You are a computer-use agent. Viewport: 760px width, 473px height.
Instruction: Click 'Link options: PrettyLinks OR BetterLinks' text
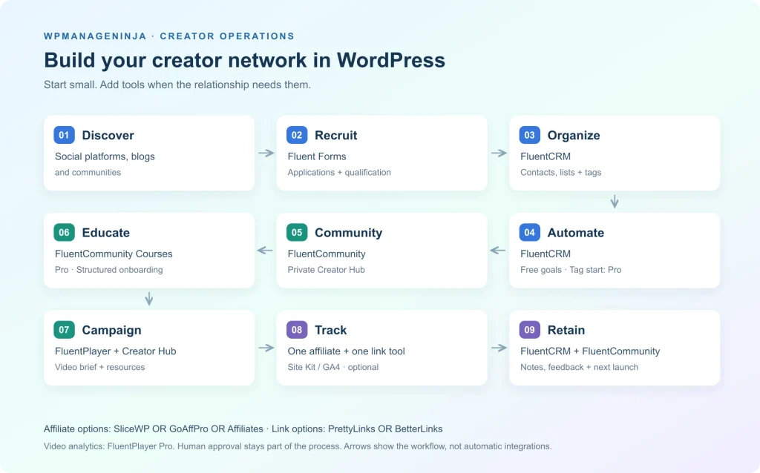click(357, 429)
